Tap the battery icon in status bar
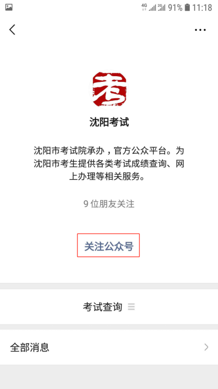Screen dimensions: 218x389 pos(187,7)
